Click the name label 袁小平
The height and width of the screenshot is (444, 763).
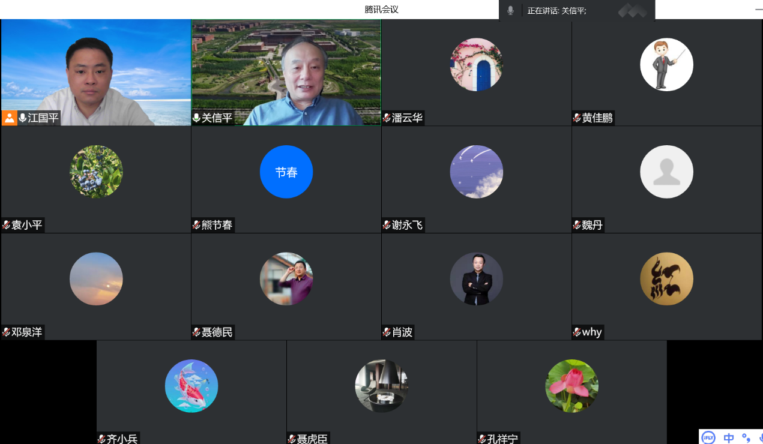[x=27, y=226]
